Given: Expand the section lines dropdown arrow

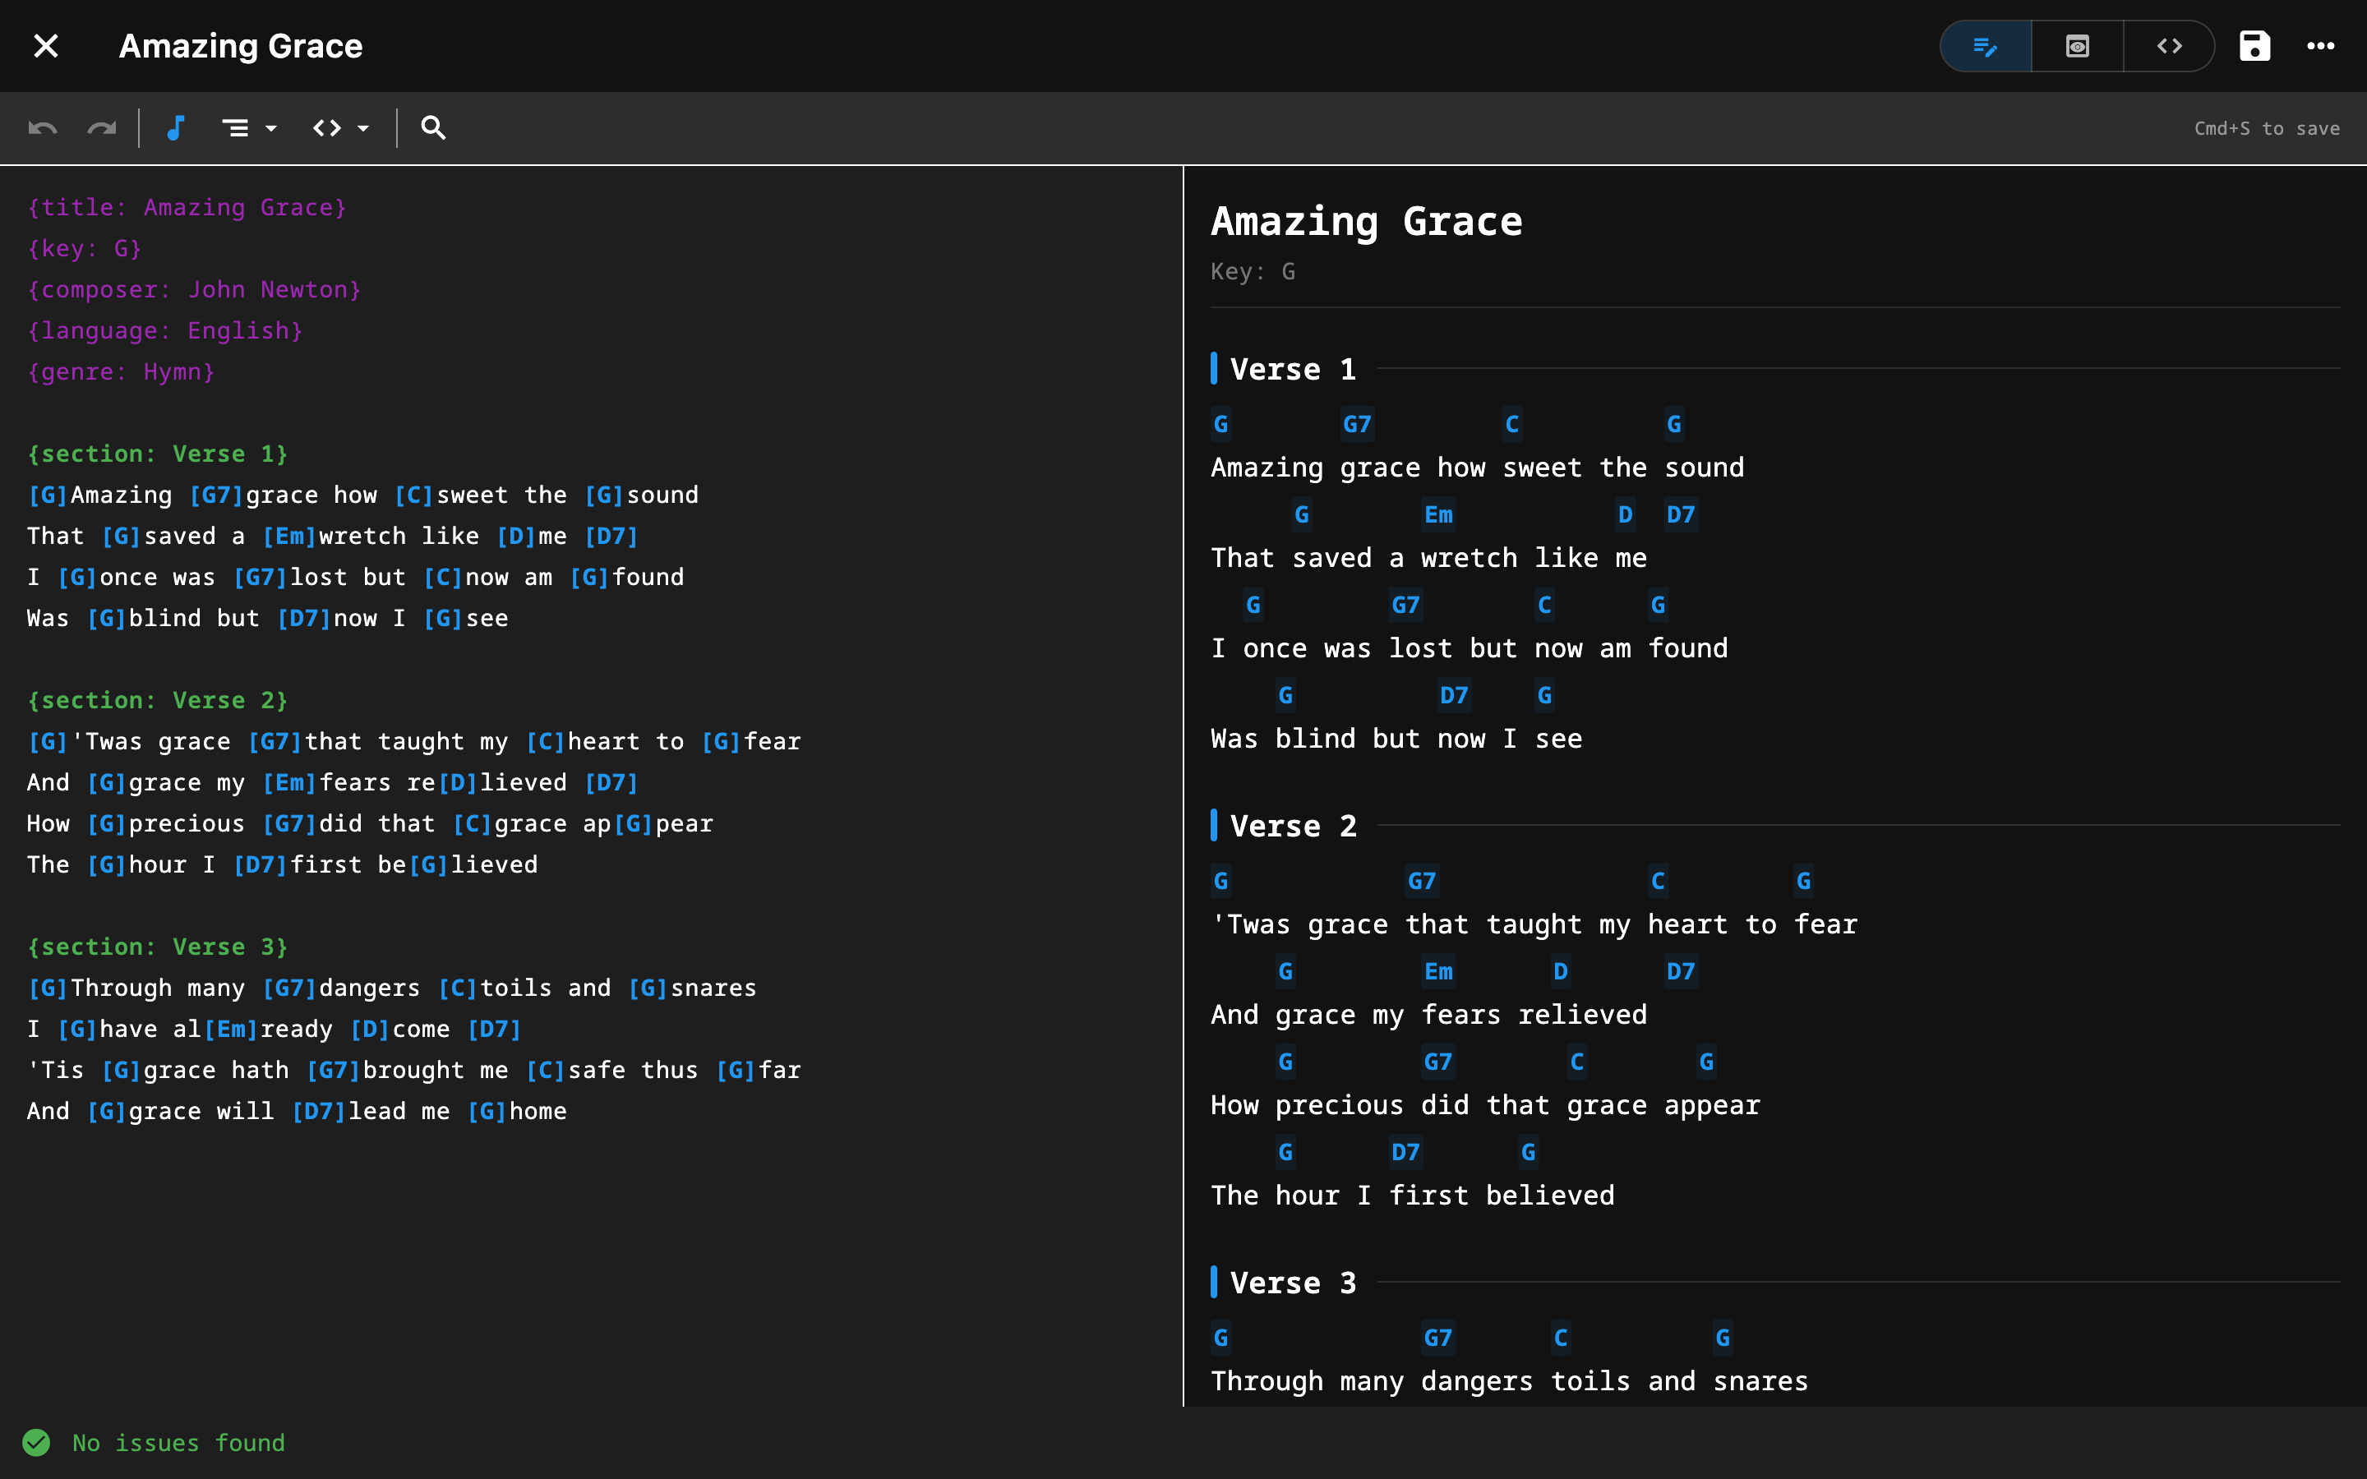Looking at the screenshot, I should [271, 128].
